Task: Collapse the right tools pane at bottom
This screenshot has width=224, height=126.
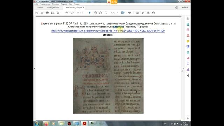Action: click(x=188, y=118)
